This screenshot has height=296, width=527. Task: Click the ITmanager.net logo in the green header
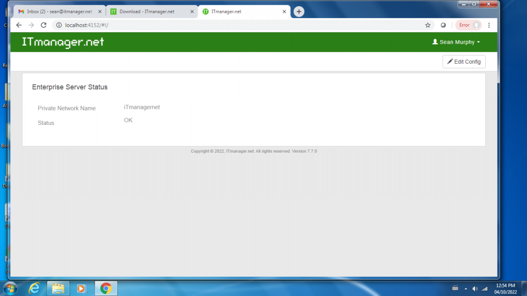click(x=61, y=42)
